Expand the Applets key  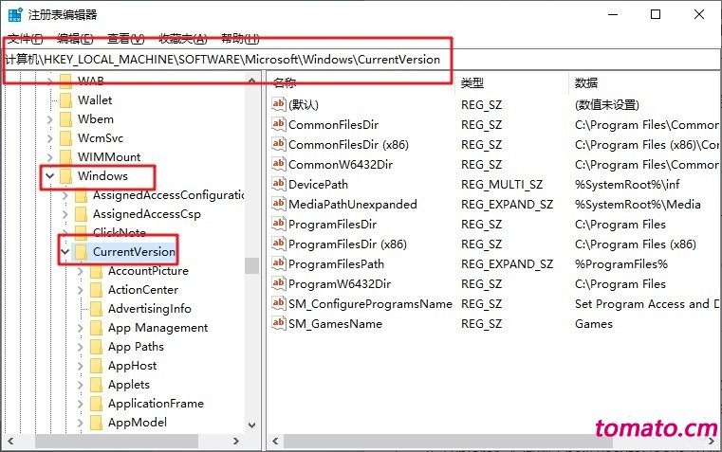80,385
